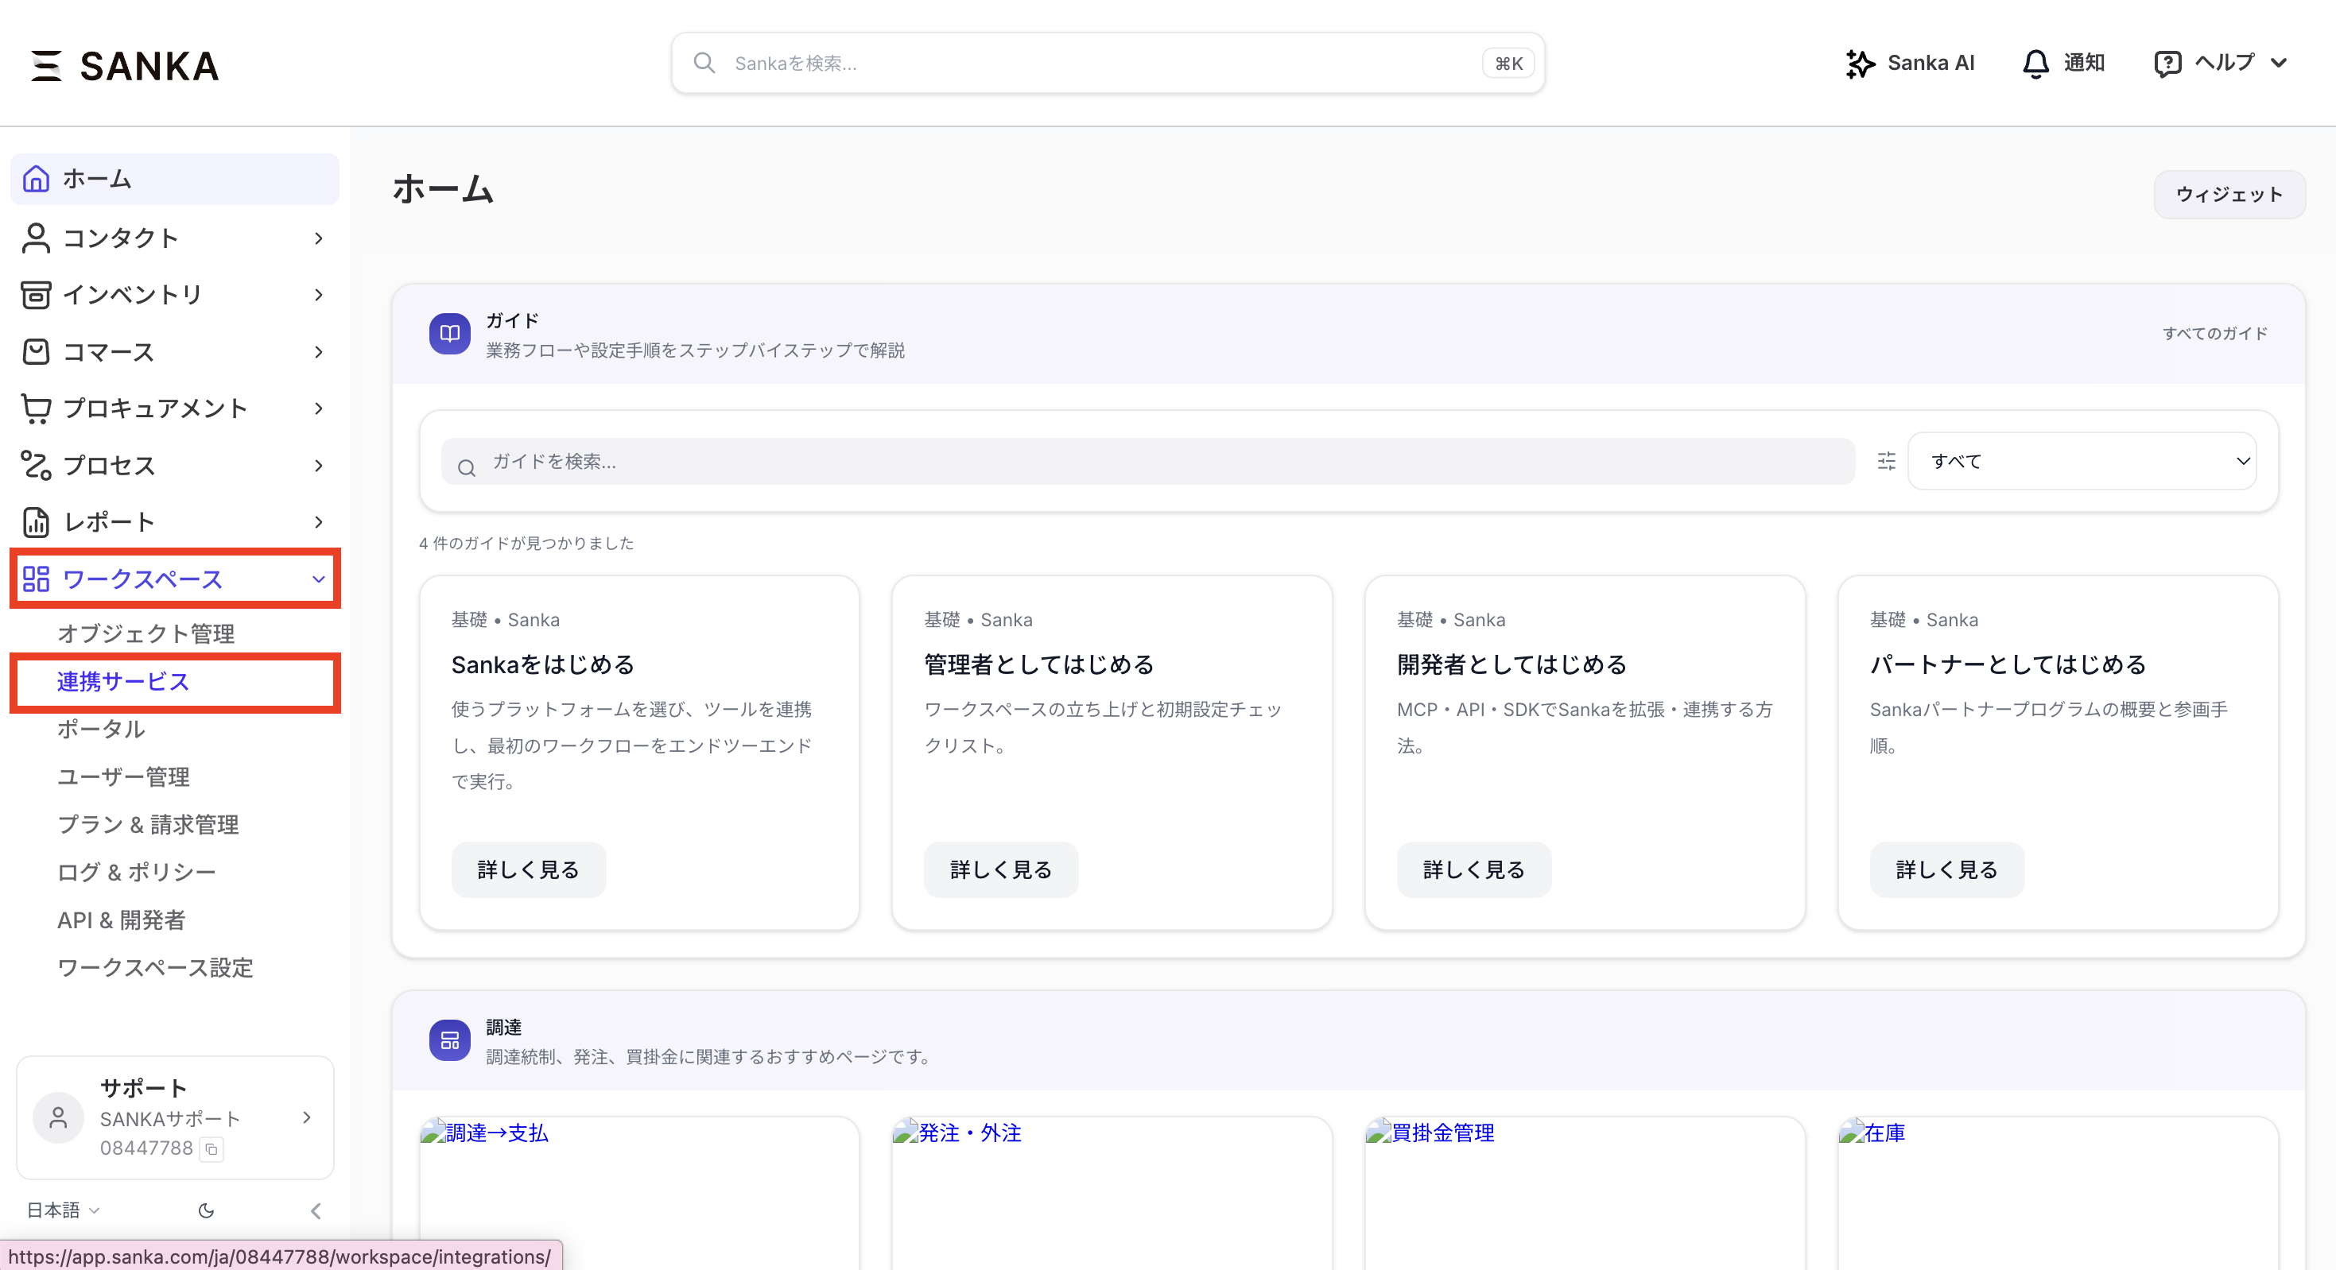Open ユーザー管理 sidebar item

(123, 777)
